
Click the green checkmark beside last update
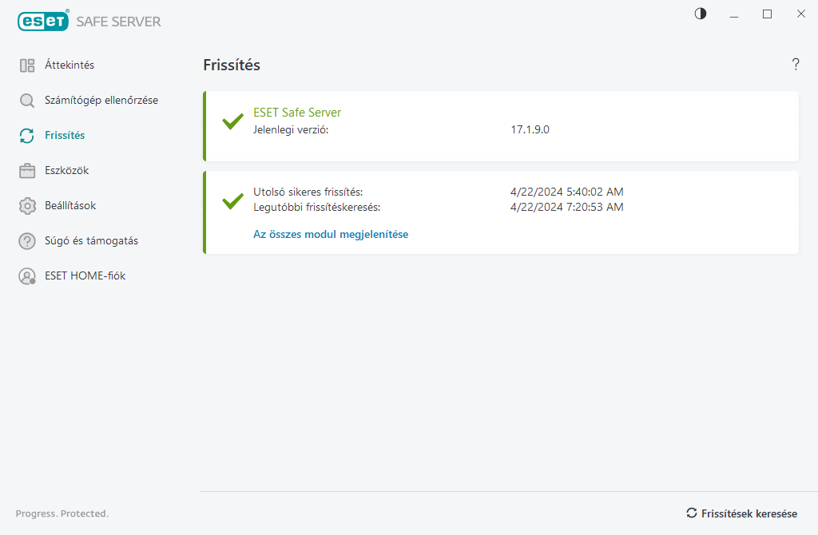click(232, 200)
